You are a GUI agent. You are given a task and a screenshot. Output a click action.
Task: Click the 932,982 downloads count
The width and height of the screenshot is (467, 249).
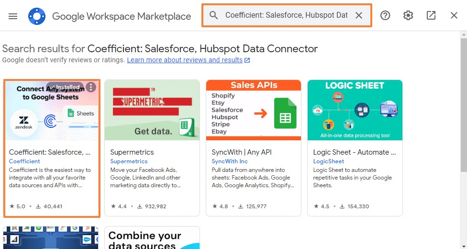(x=152, y=206)
